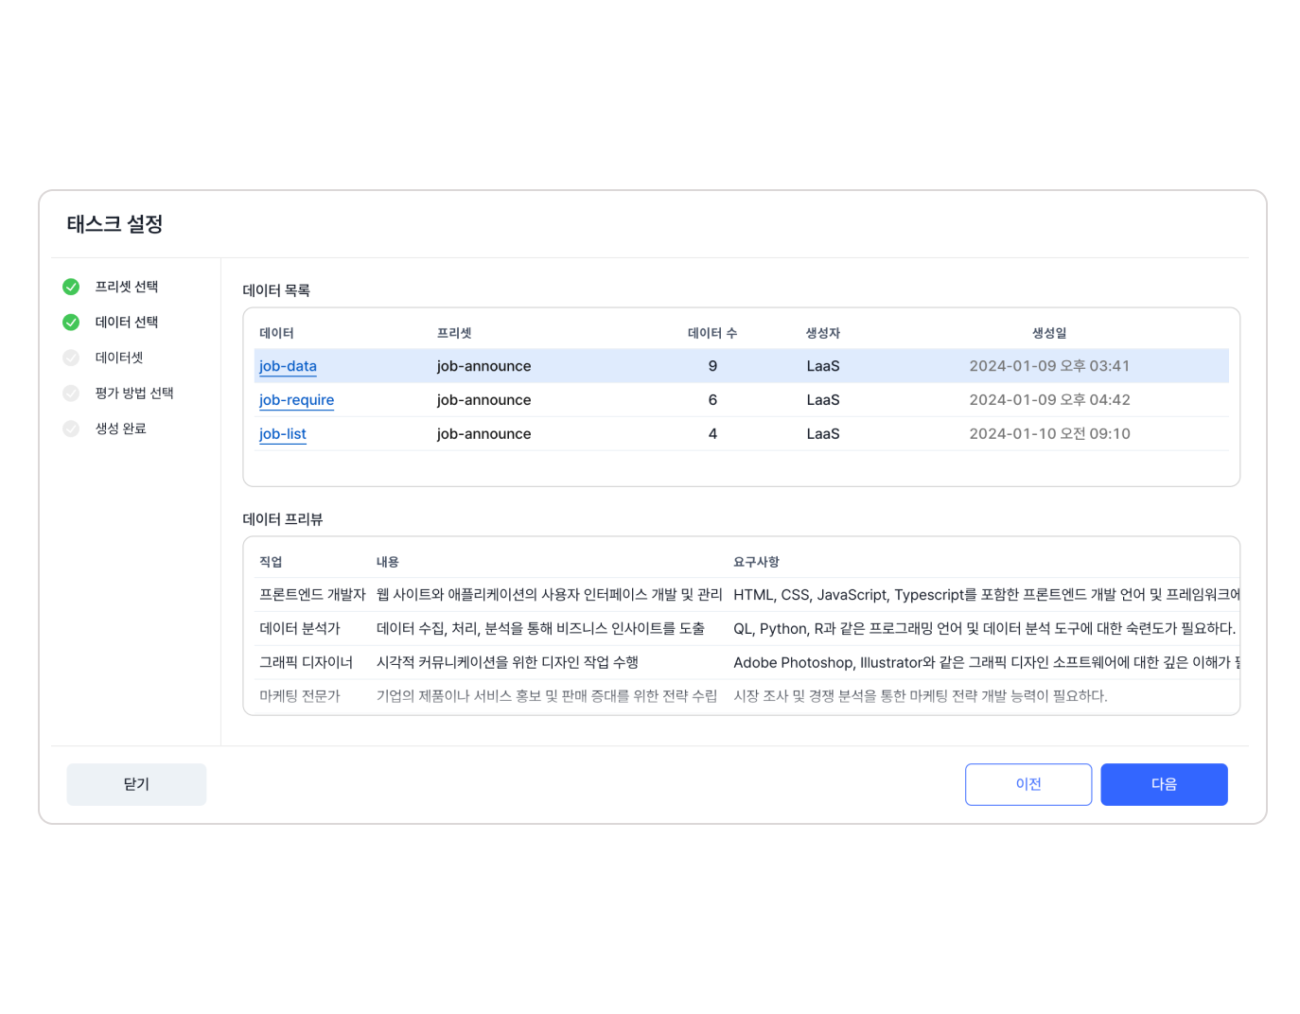Screen dimensions: 1300x1014
Task: Click LaaS creator in job-require row
Action: [x=823, y=400]
